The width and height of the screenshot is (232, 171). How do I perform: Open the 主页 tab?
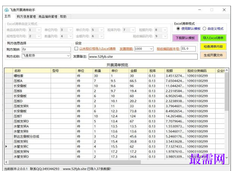(8, 16)
